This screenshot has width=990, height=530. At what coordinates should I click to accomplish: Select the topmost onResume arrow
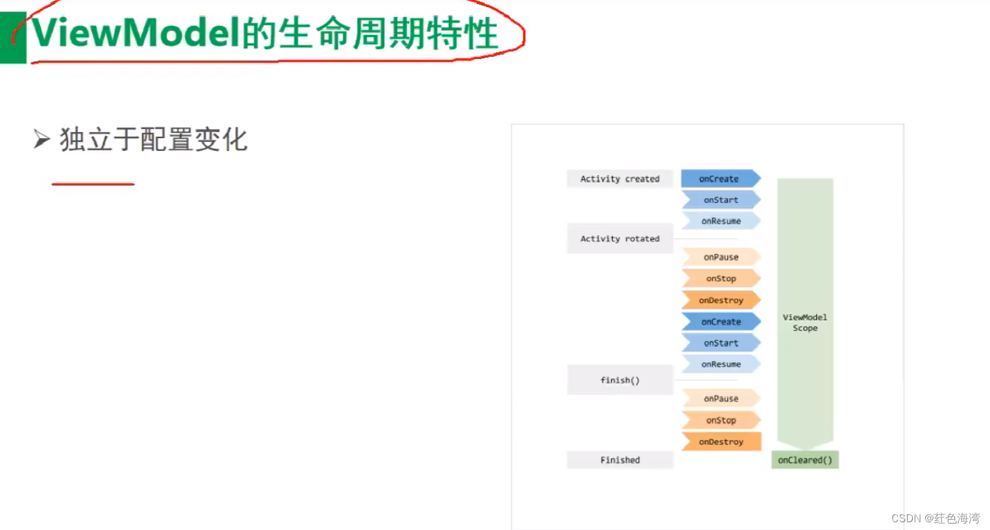[721, 221]
